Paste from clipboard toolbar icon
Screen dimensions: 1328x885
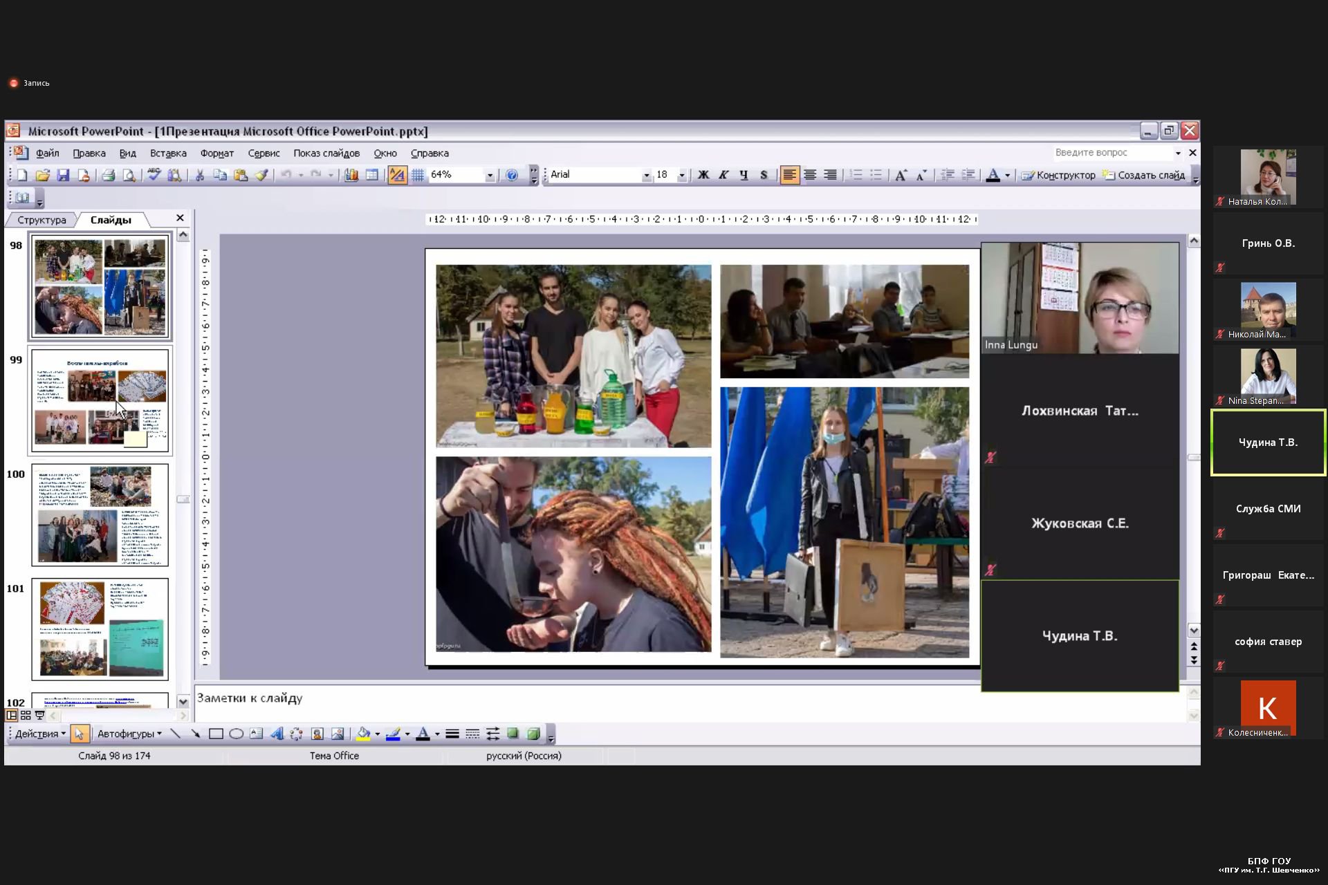click(x=241, y=176)
